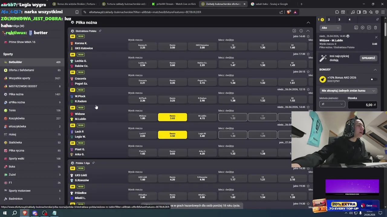The height and width of the screenshot is (217, 387).
Task: Pin the Ekstraklasa Polska league
Action: pos(100,31)
